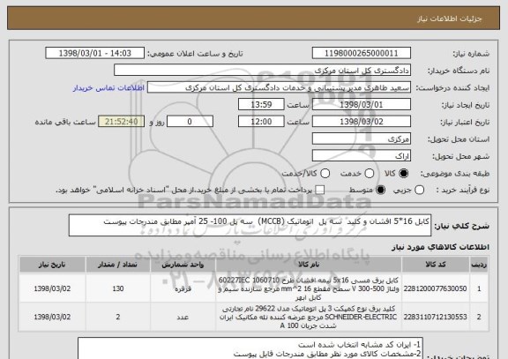The image size is (508, 359).
Task: Click the SCHNEIDER-ELECTRIC switch product name cell
Action: click(309, 318)
